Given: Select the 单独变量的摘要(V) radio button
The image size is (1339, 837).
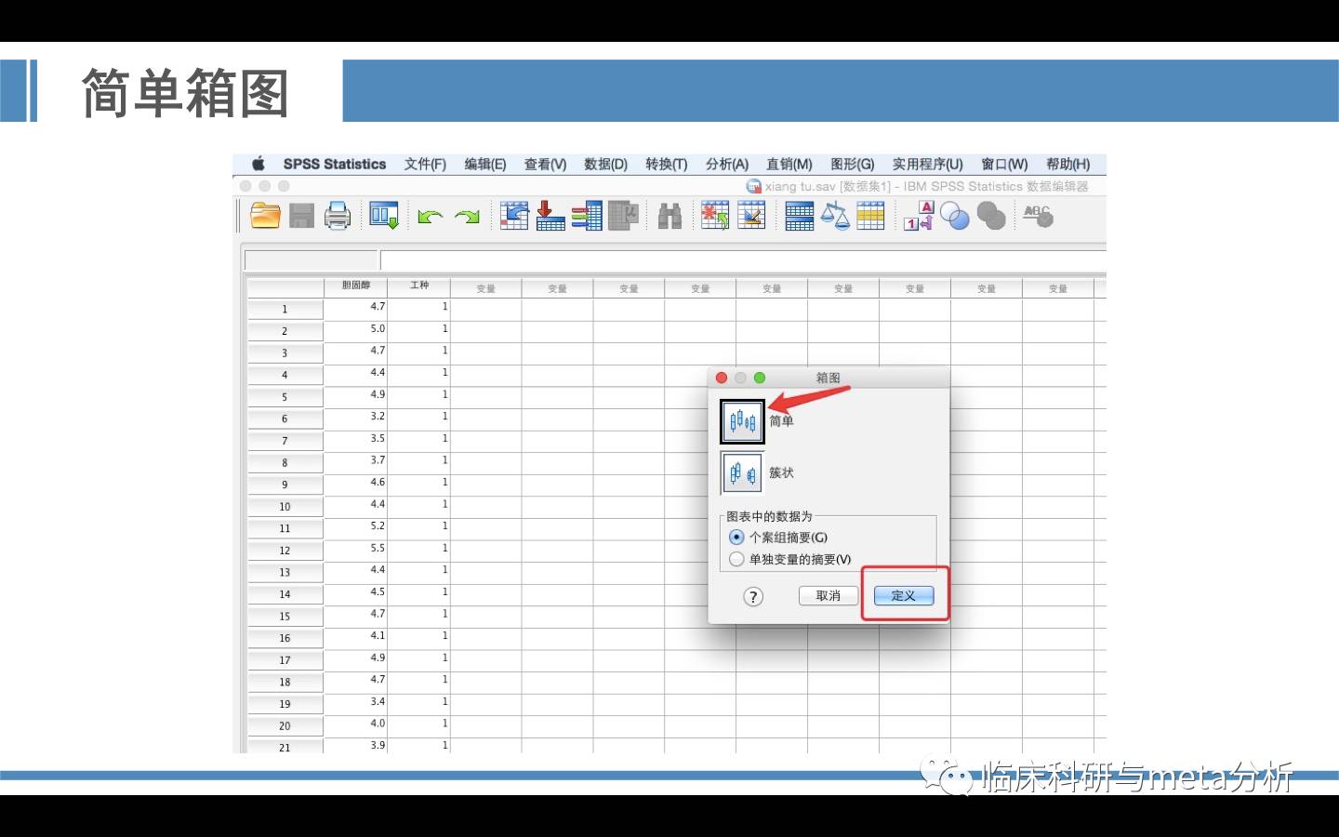Looking at the screenshot, I should point(736,560).
